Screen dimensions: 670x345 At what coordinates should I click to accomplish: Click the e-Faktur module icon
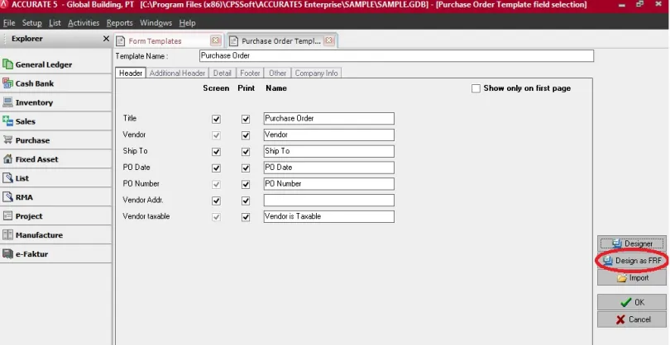[x=8, y=254]
